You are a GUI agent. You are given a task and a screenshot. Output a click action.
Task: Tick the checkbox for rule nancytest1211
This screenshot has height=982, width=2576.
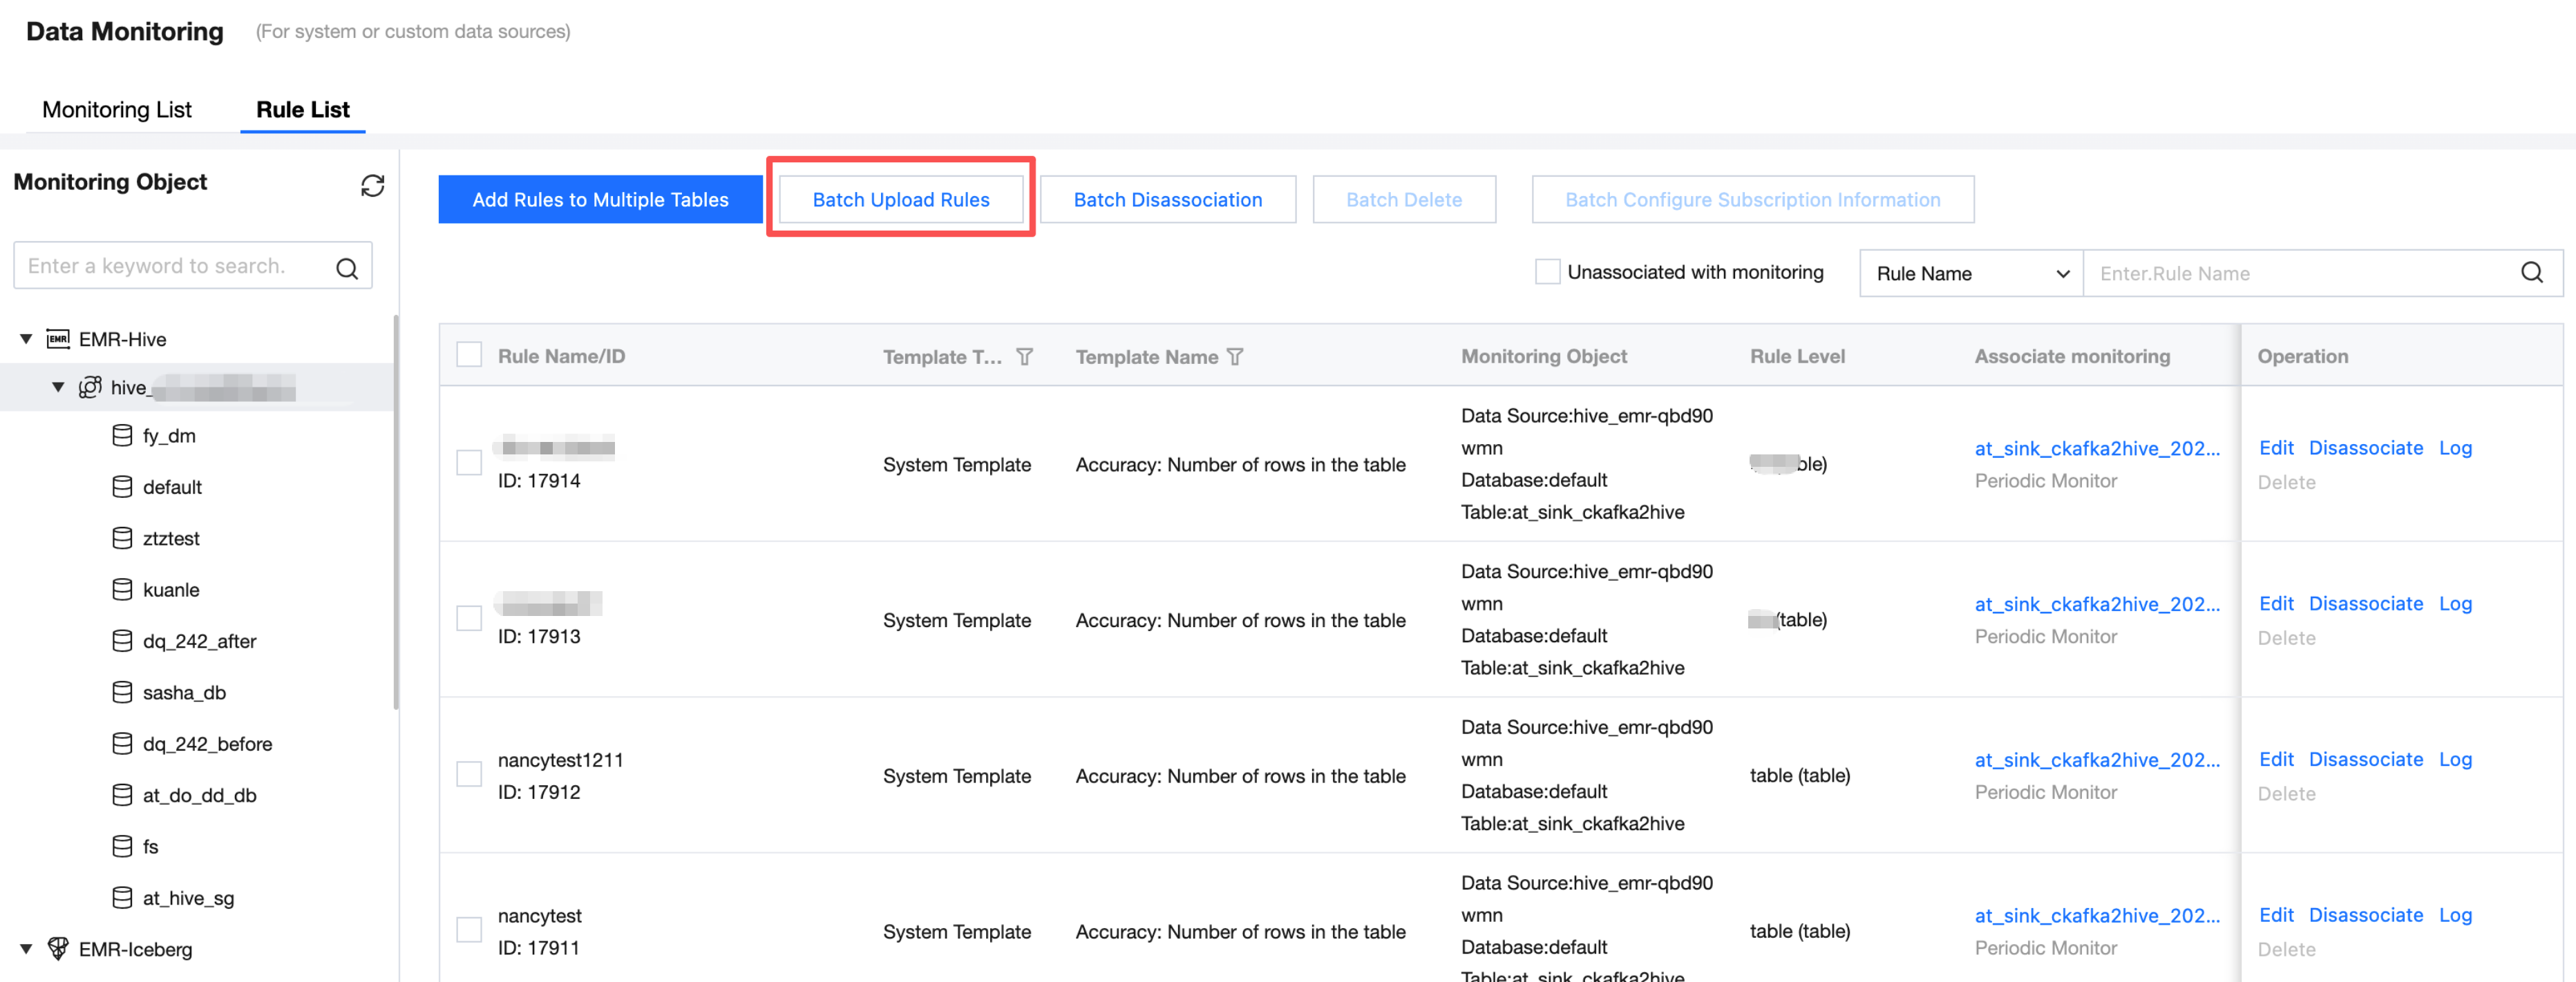pos(469,774)
